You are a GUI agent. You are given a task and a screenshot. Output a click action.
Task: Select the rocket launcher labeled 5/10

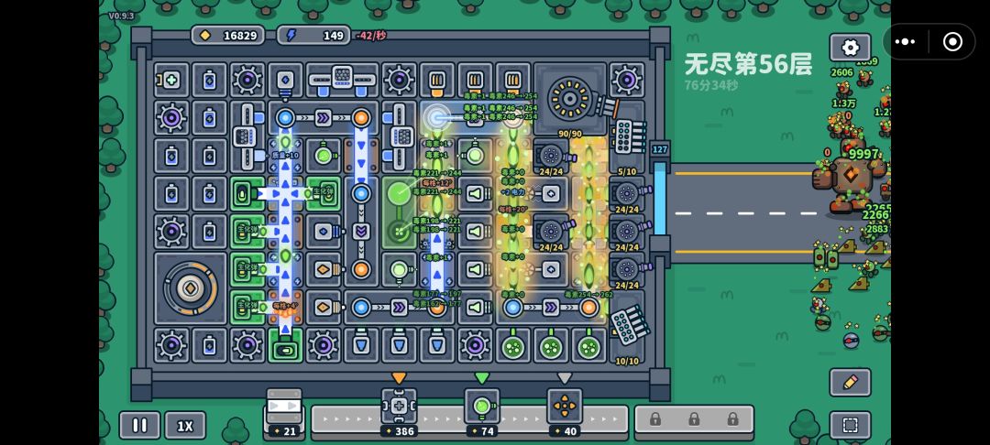(x=627, y=137)
